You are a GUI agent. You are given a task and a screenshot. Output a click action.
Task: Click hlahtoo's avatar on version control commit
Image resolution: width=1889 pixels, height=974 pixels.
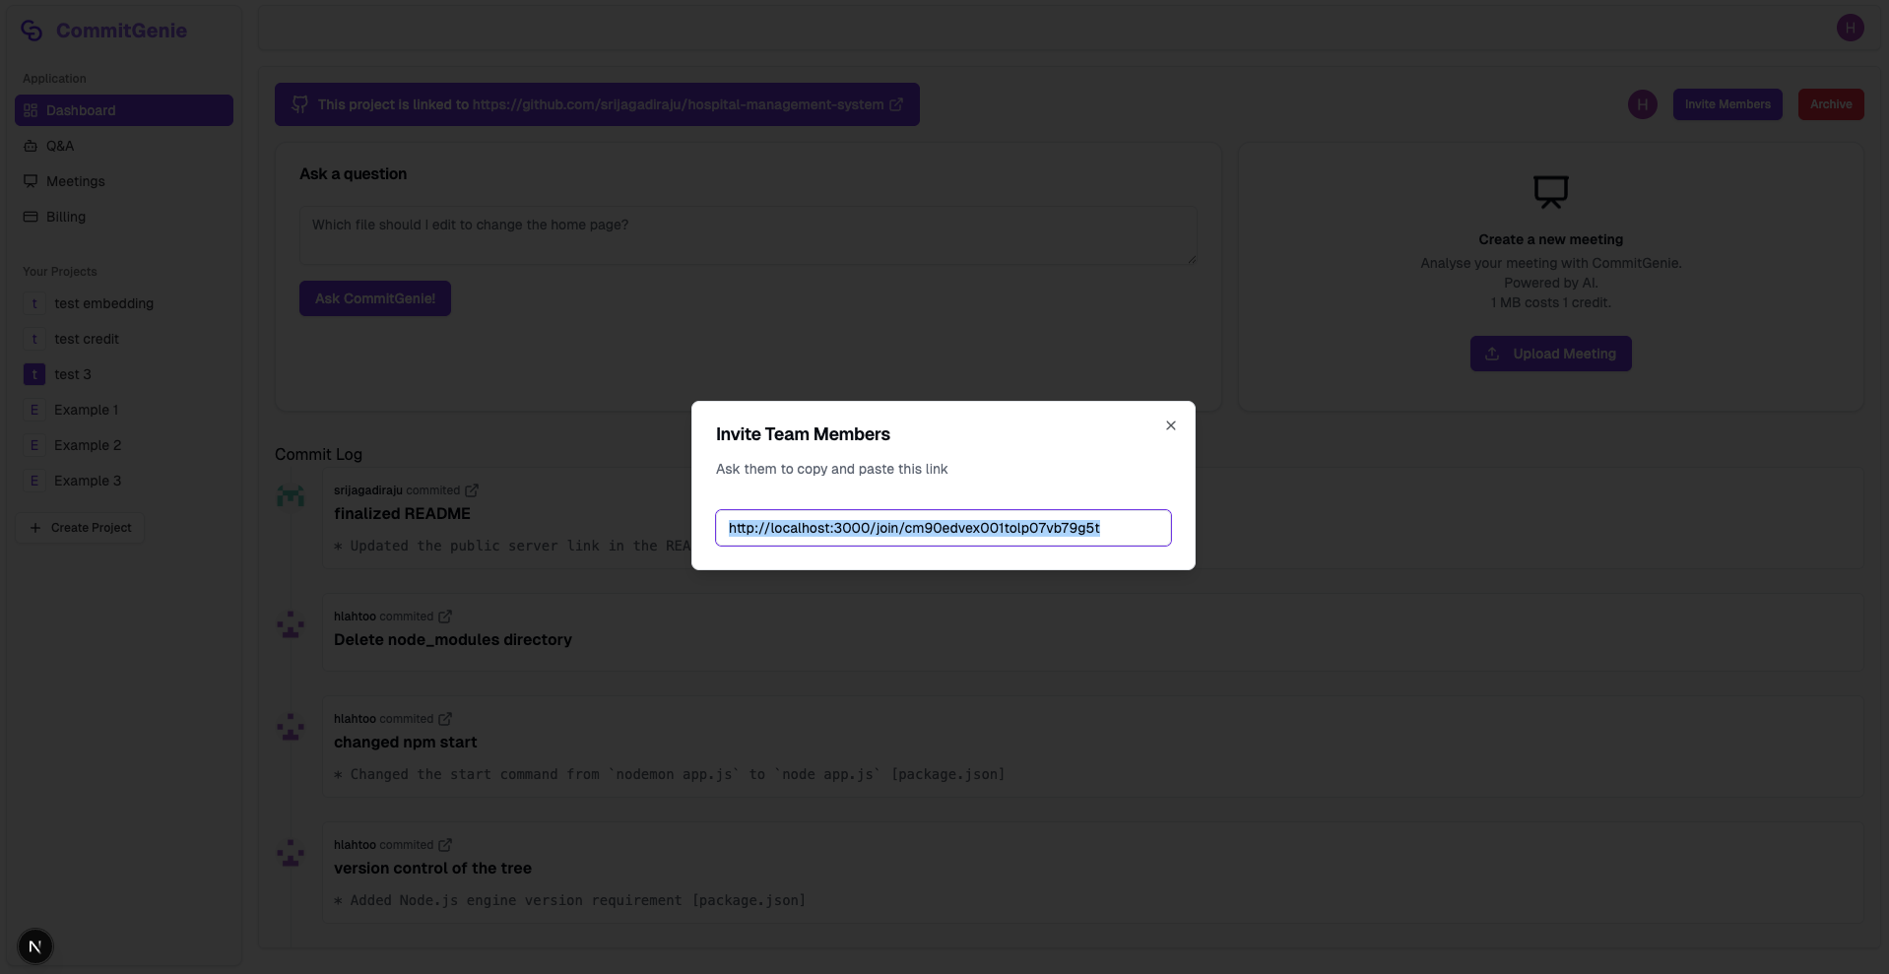pos(291,852)
